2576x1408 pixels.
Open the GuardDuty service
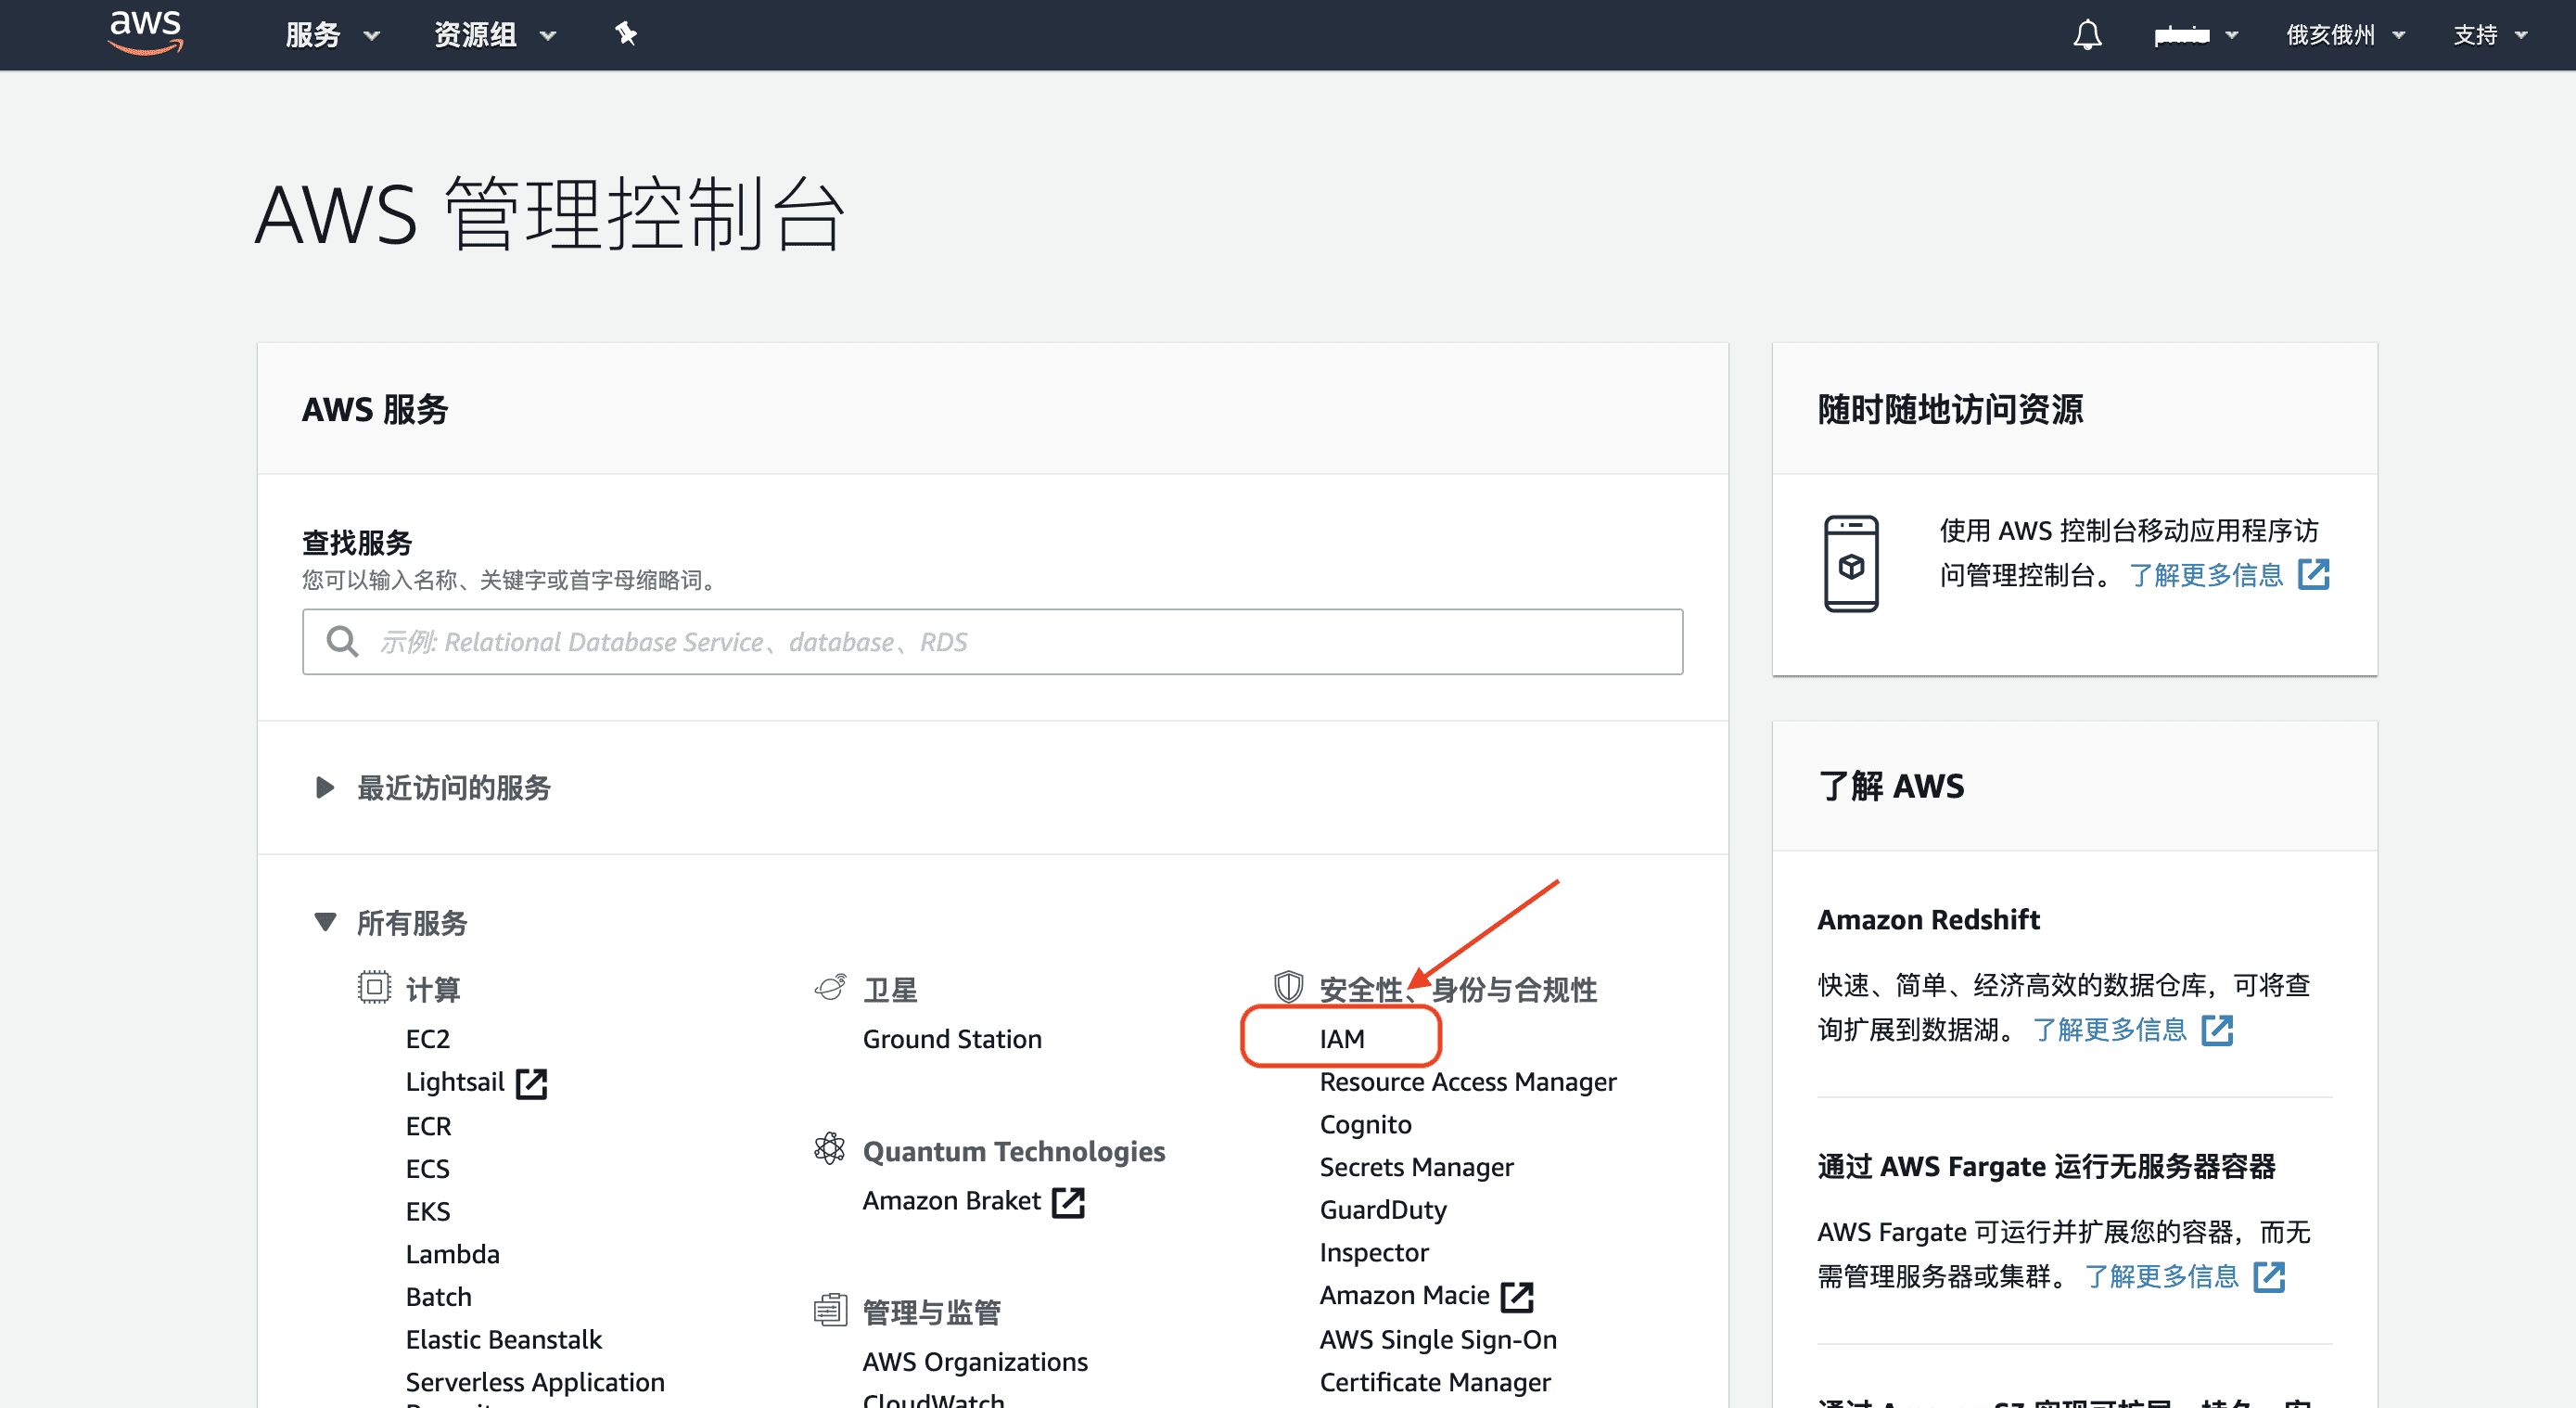click(1383, 1210)
